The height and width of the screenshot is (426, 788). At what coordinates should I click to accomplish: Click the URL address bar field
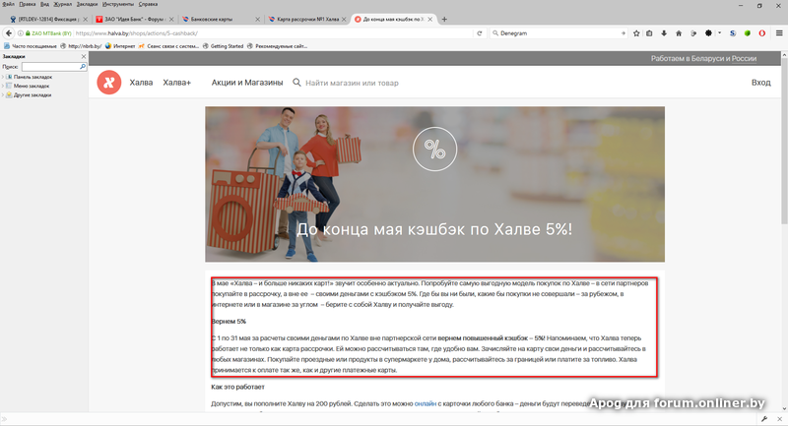coord(274,33)
